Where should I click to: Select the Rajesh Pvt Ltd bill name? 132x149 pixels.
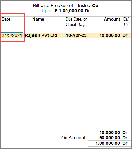coord(41,35)
